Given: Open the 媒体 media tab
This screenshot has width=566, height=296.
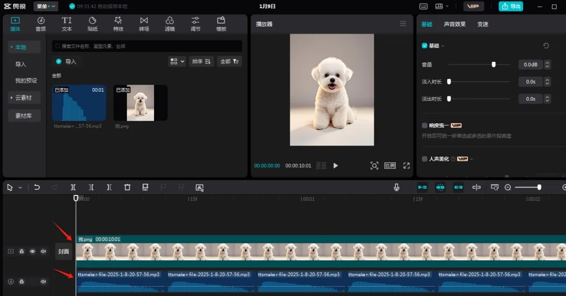Looking at the screenshot, I should tap(15, 24).
